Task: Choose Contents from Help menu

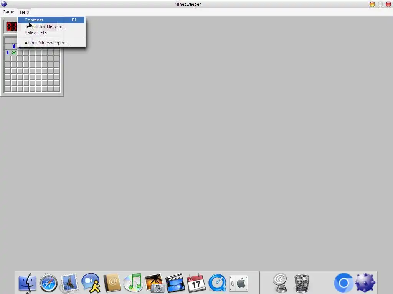Action: tap(51, 20)
